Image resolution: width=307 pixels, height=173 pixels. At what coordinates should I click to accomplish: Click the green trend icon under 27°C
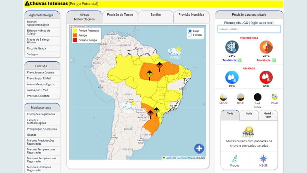(x=274, y=60)
